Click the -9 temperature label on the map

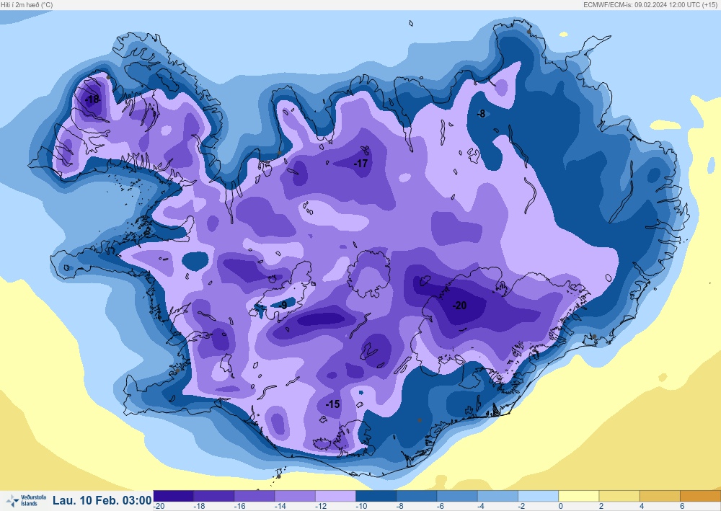[283, 305]
